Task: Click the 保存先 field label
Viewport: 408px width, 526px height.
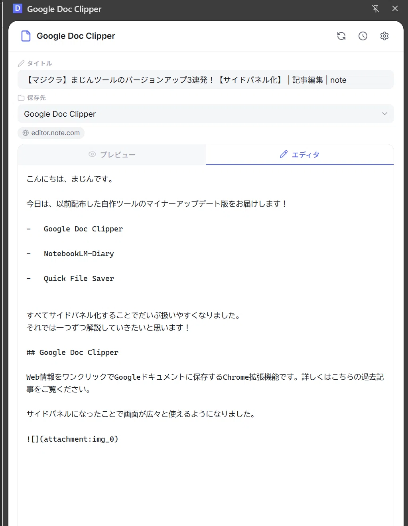Action: point(36,98)
